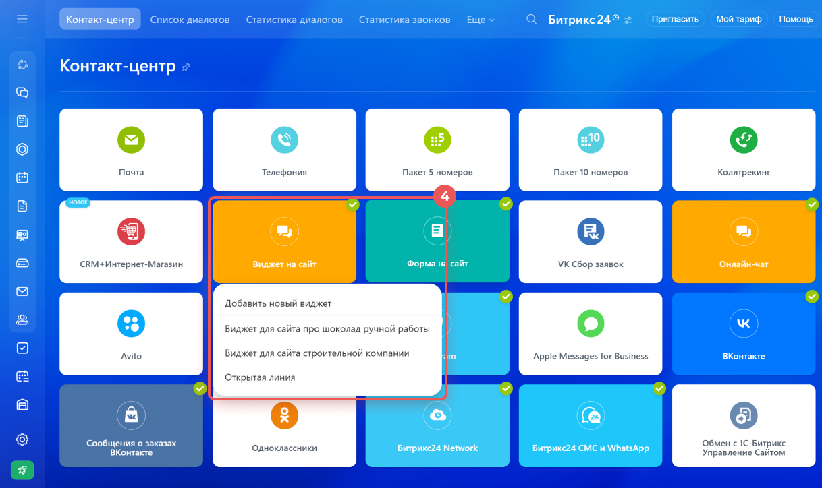Choose the шоколад ручной работы widget
The height and width of the screenshot is (488, 822).
click(327, 329)
